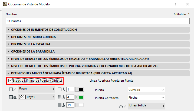Image resolution: width=194 pixels, height=111 pixels.
Task: Expand the Símbolos de Puerta, Ventana y Lucernario panel
Action: point(98,66)
